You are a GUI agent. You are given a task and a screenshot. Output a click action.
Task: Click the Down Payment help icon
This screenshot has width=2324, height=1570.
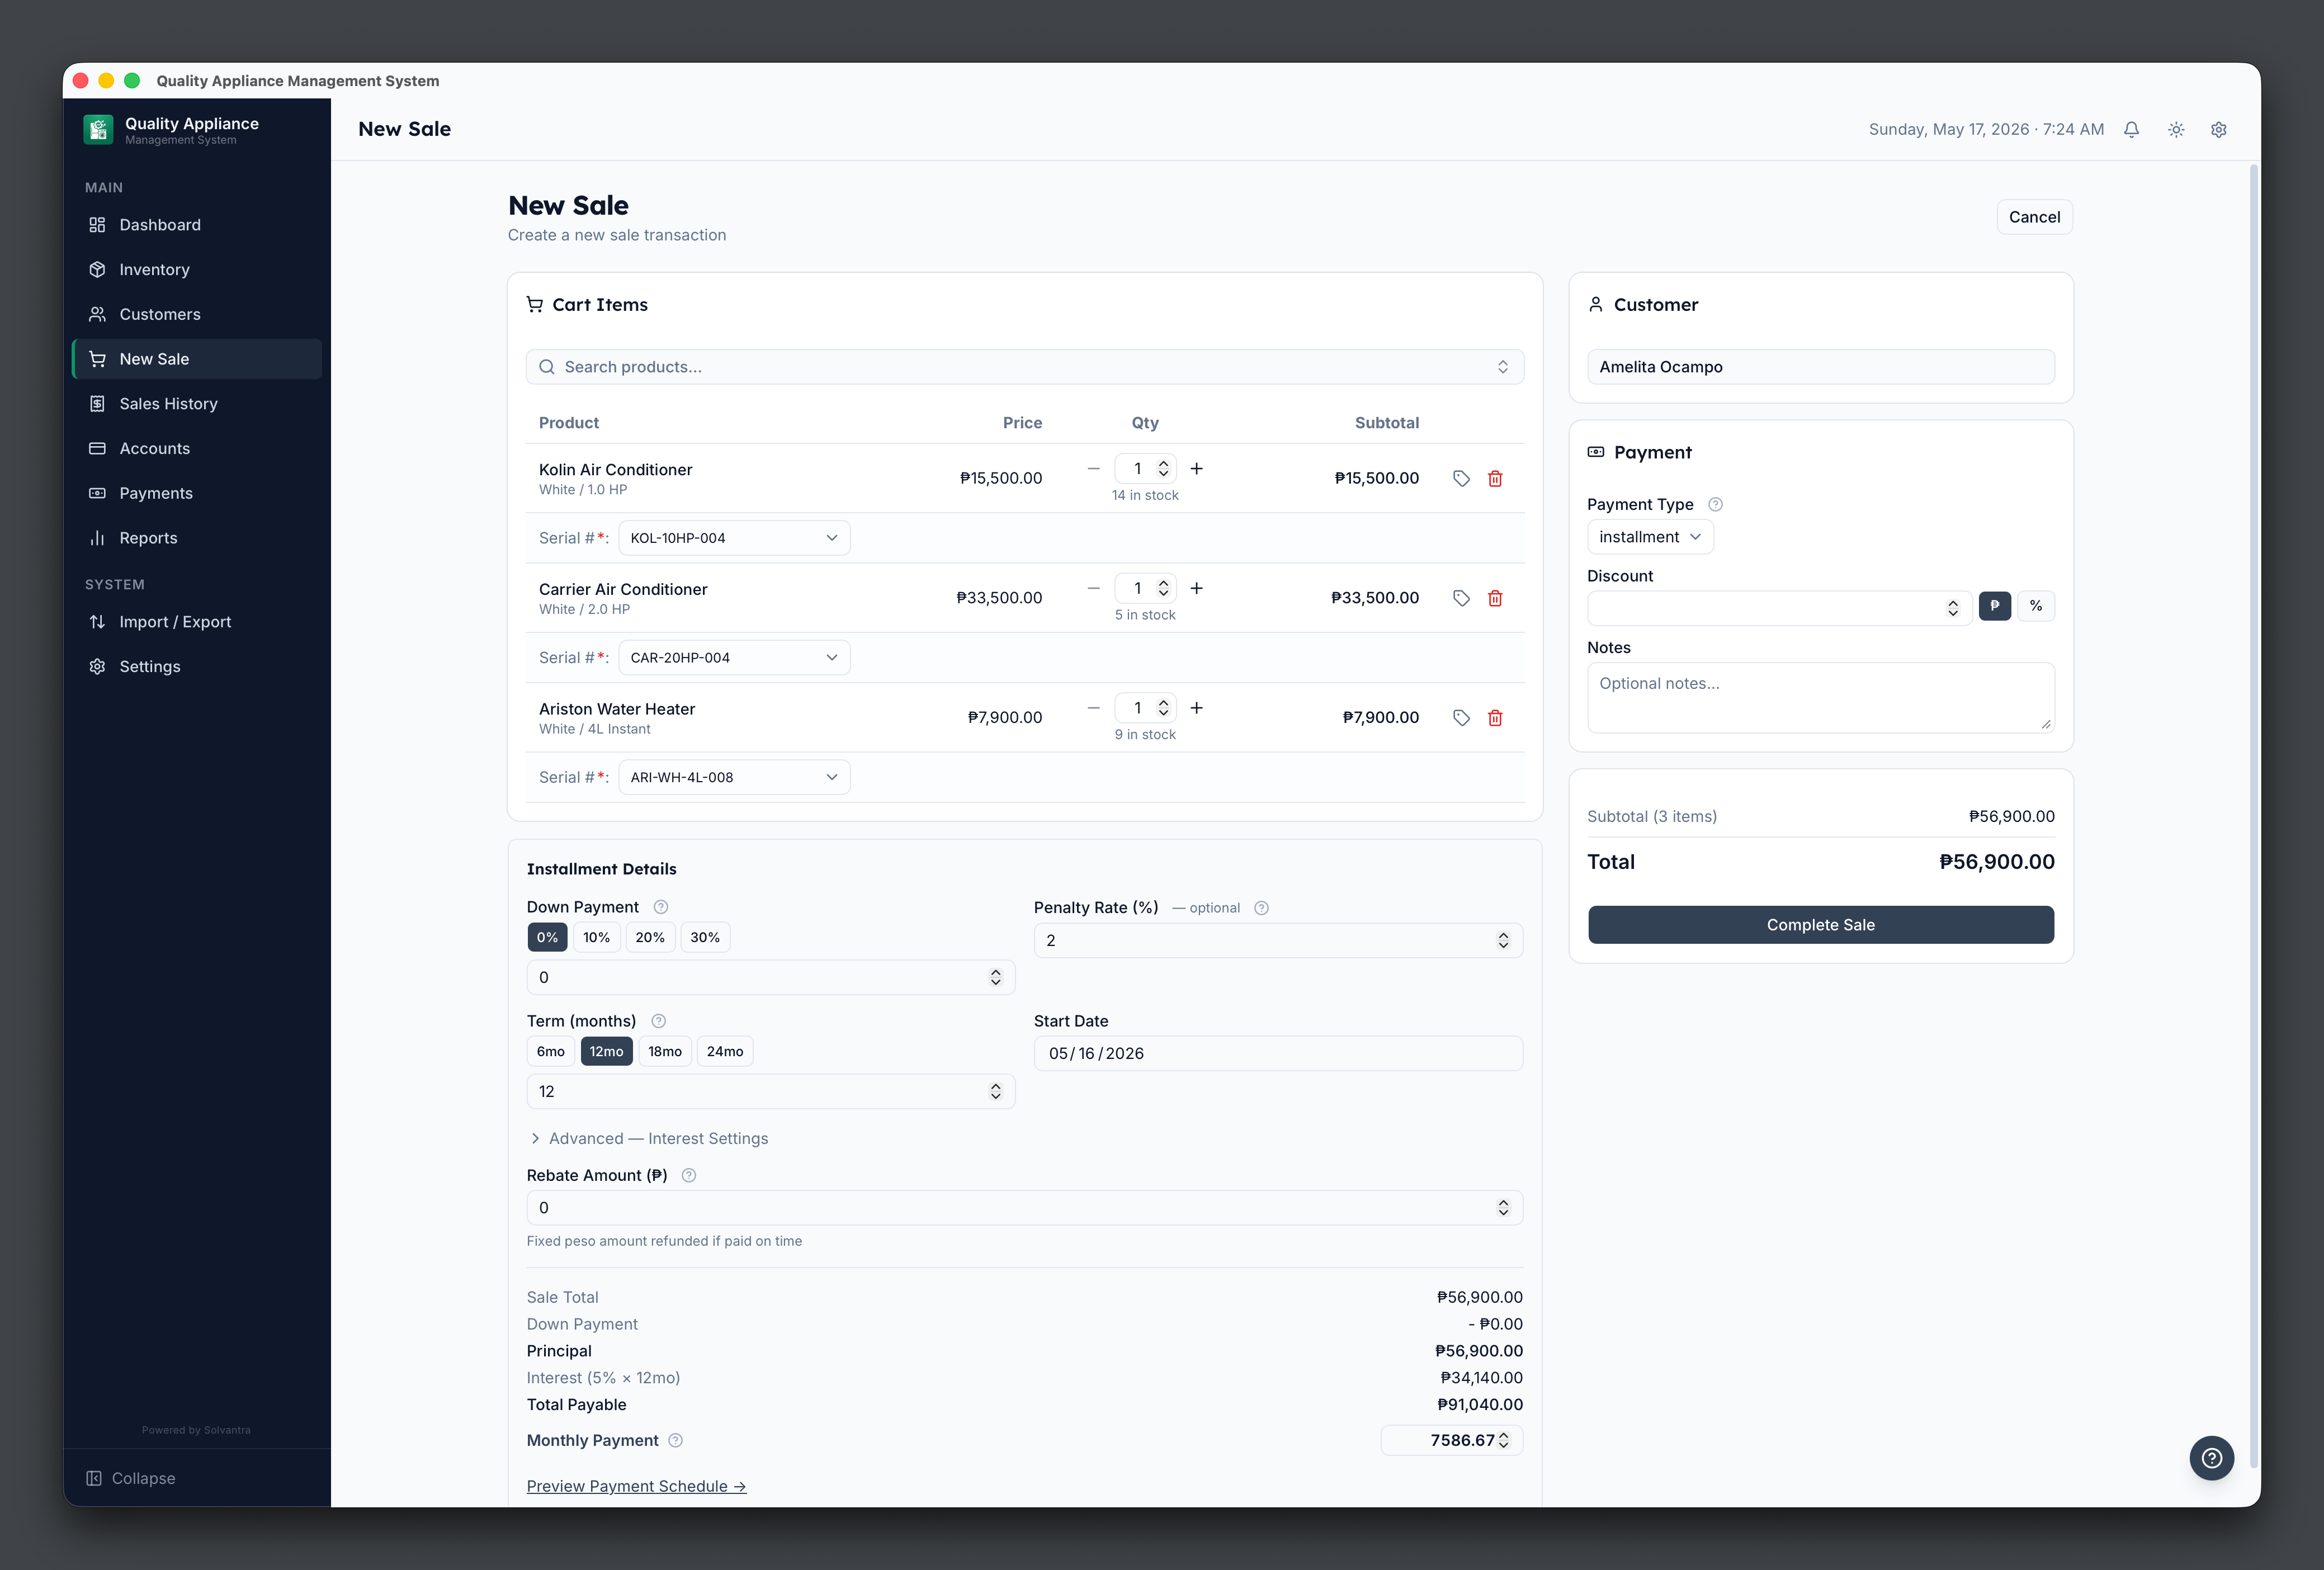[660, 907]
